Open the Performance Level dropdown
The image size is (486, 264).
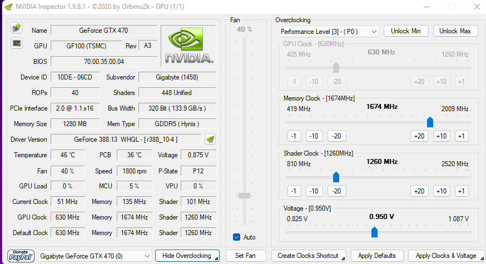pyautogui.click(x=329, y=31)
